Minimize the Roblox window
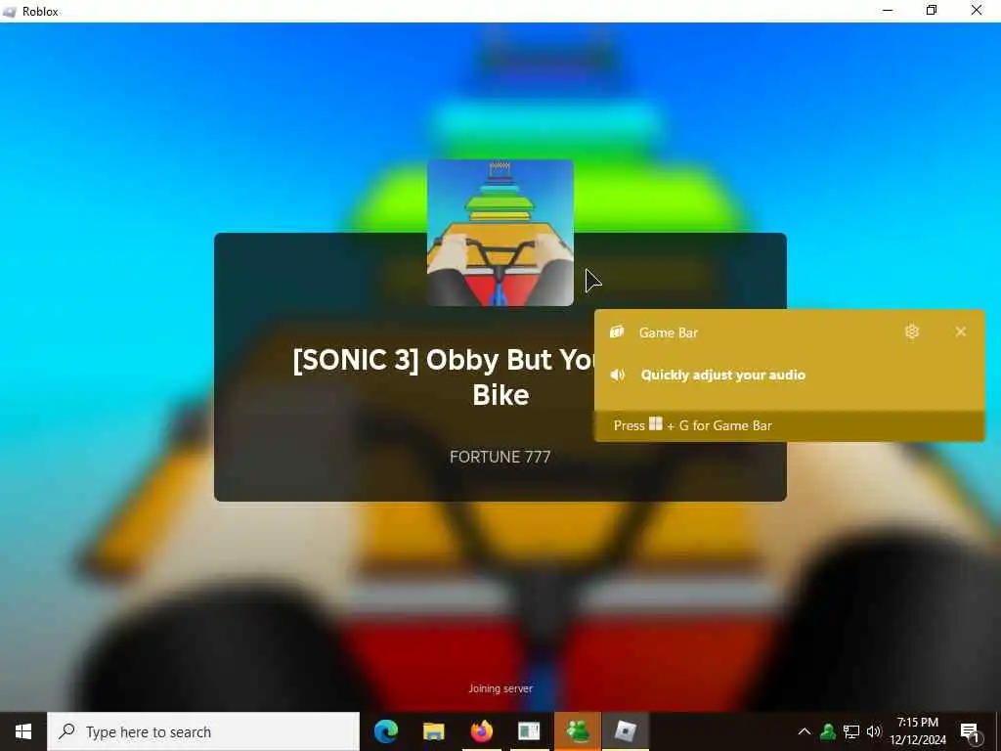 (888, 10)
